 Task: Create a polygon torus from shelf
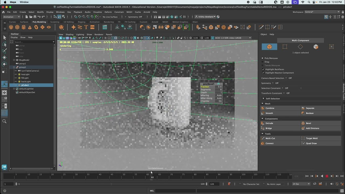pyautogui.click(x=36, y=27)
